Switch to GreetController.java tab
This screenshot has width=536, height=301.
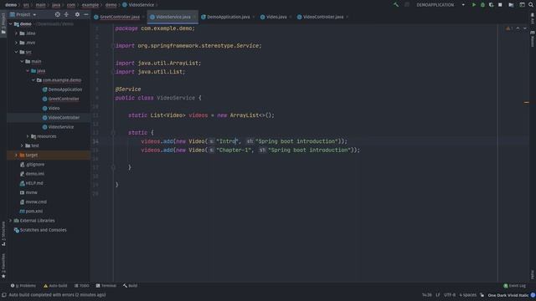119,17
